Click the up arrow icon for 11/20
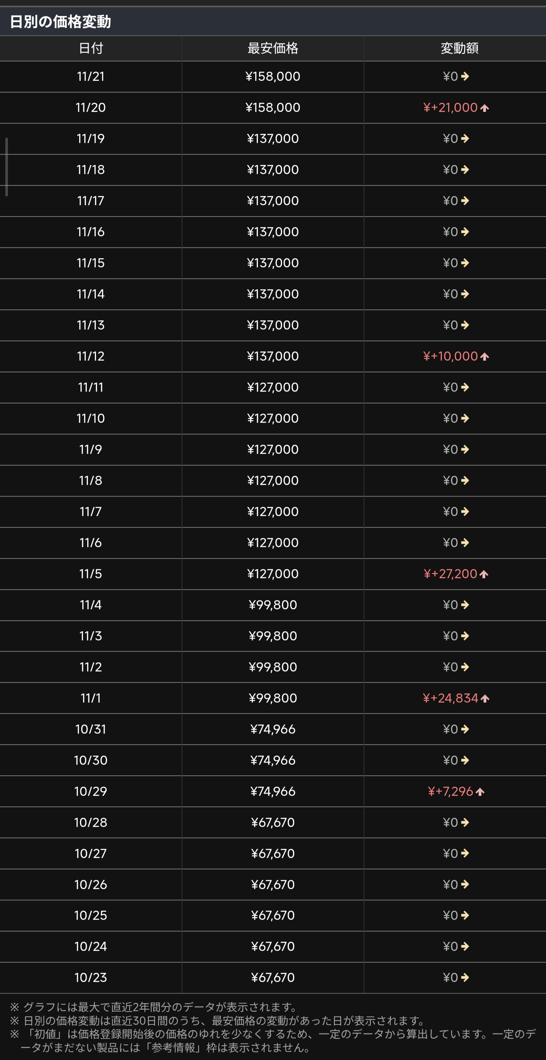 click(x=485, y=108)
